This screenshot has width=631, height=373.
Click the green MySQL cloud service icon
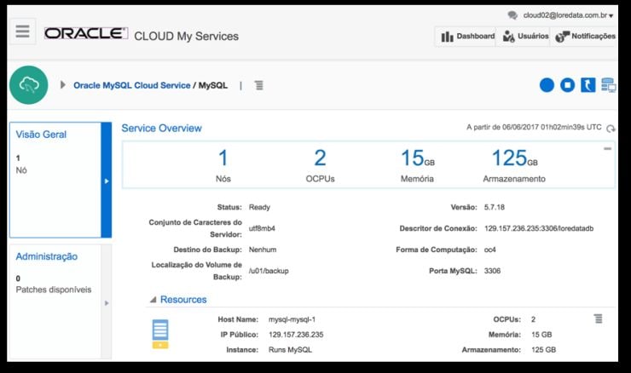tap(28, 85)
